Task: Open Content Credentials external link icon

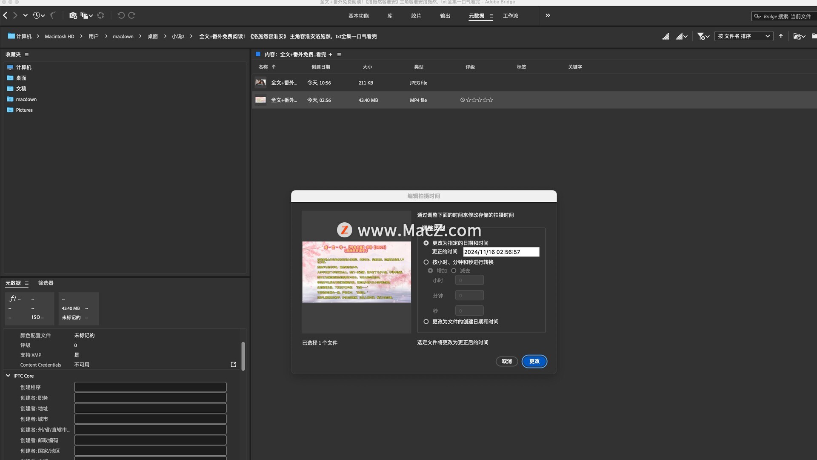Action: coord(233,365)
